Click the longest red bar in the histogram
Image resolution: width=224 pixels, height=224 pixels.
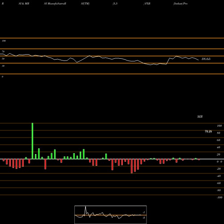pyautogui.click(x=132, y=166)
